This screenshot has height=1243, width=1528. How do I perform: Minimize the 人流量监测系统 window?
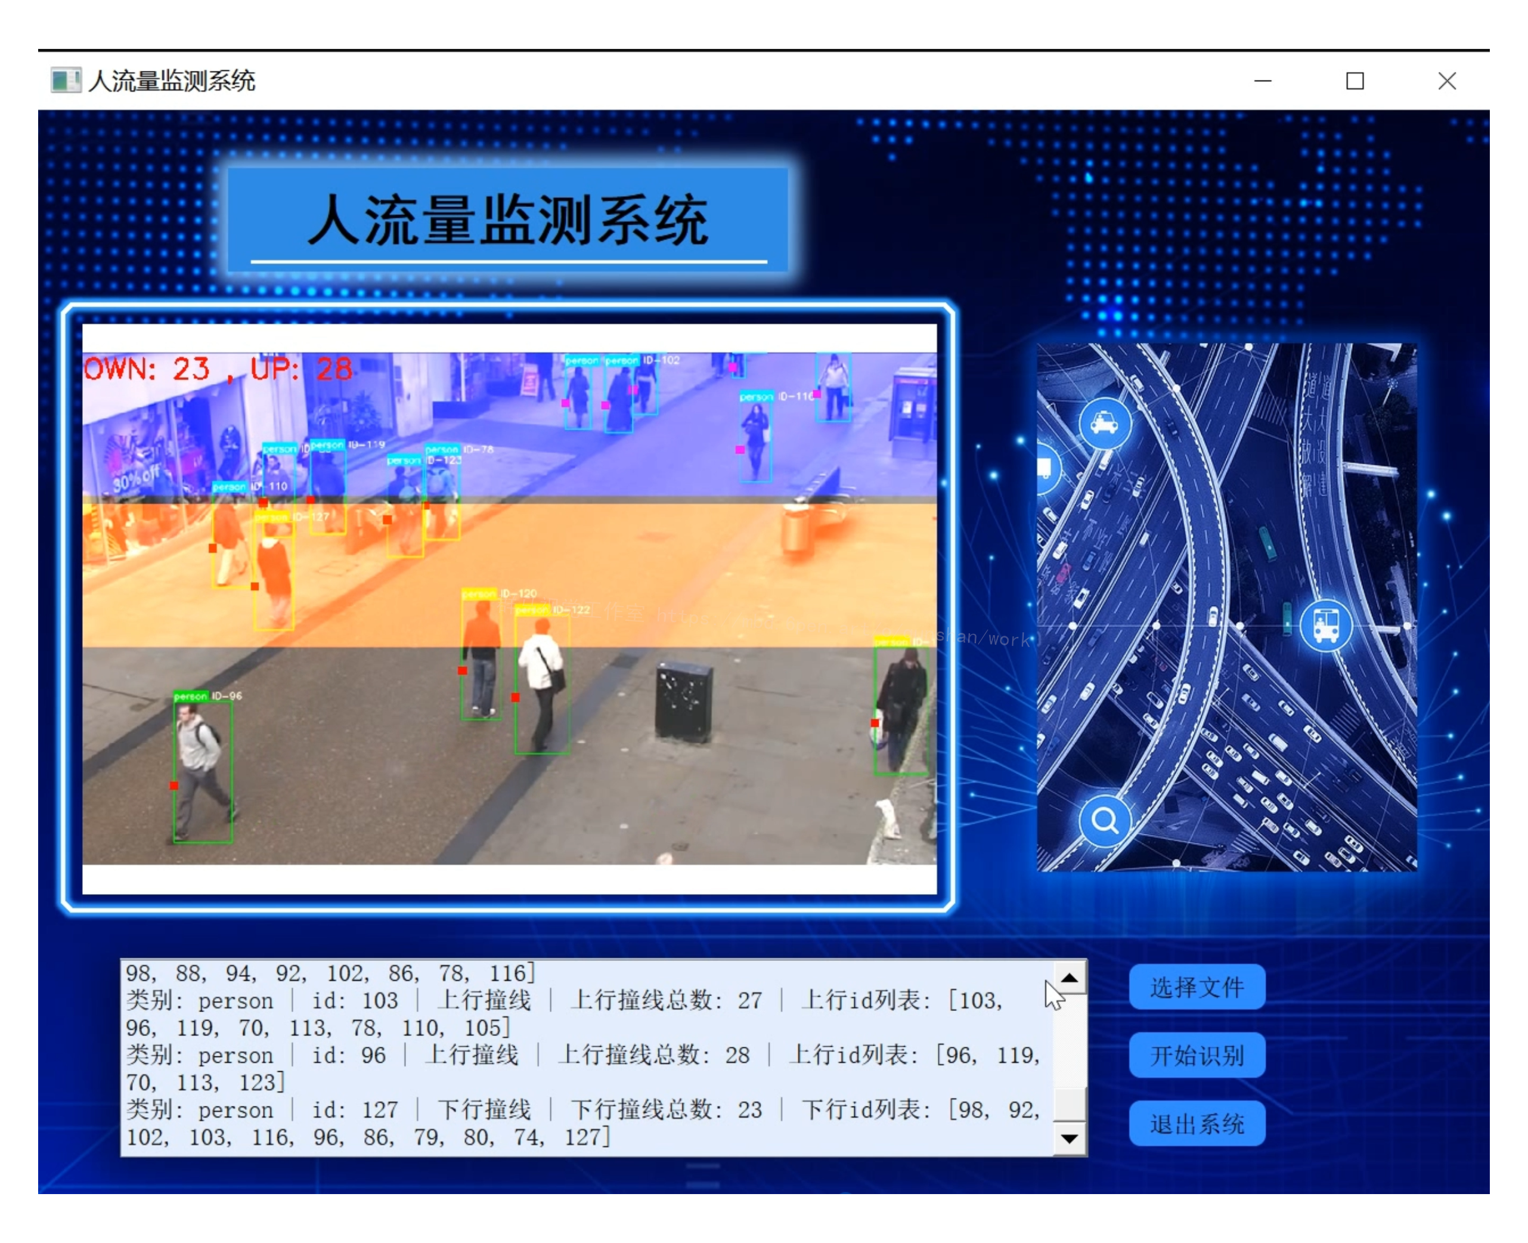pyautogui.click(x=1263, y=81)
